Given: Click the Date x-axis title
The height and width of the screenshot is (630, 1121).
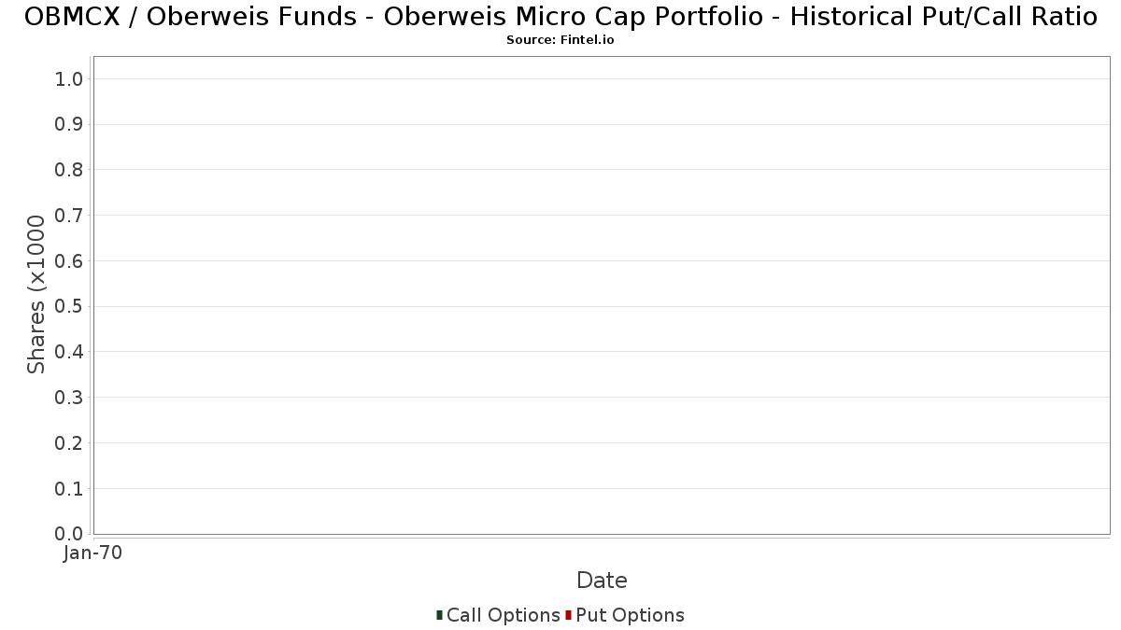Looking at the screenshot, I should click(602, 581).
